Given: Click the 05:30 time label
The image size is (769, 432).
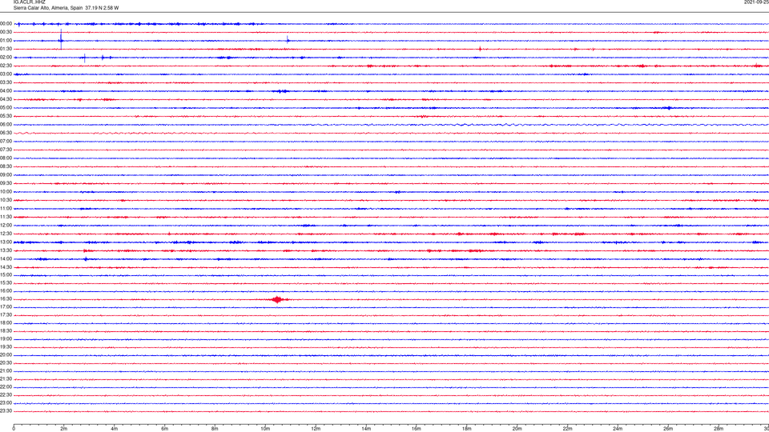Looking at the screenshot, I should click(x=6, y=116).
